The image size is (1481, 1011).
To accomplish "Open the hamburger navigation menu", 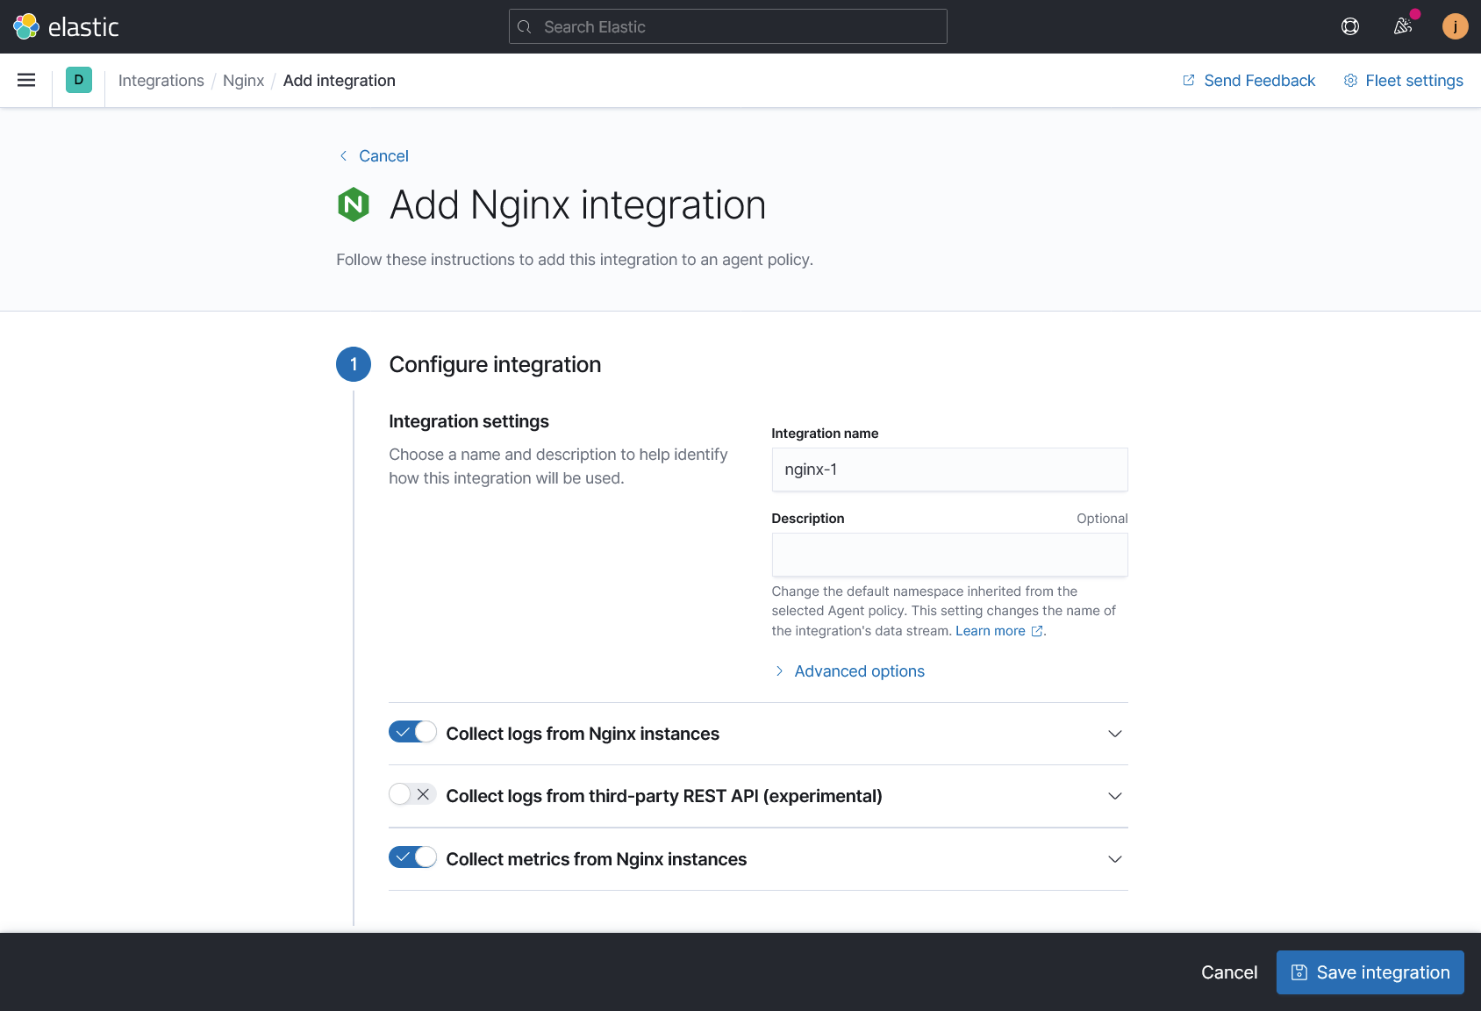I will (26, 80).
